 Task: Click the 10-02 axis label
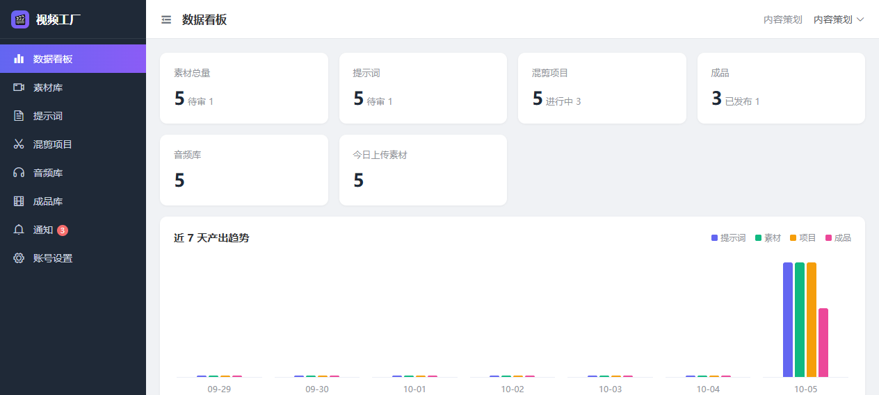513,389
